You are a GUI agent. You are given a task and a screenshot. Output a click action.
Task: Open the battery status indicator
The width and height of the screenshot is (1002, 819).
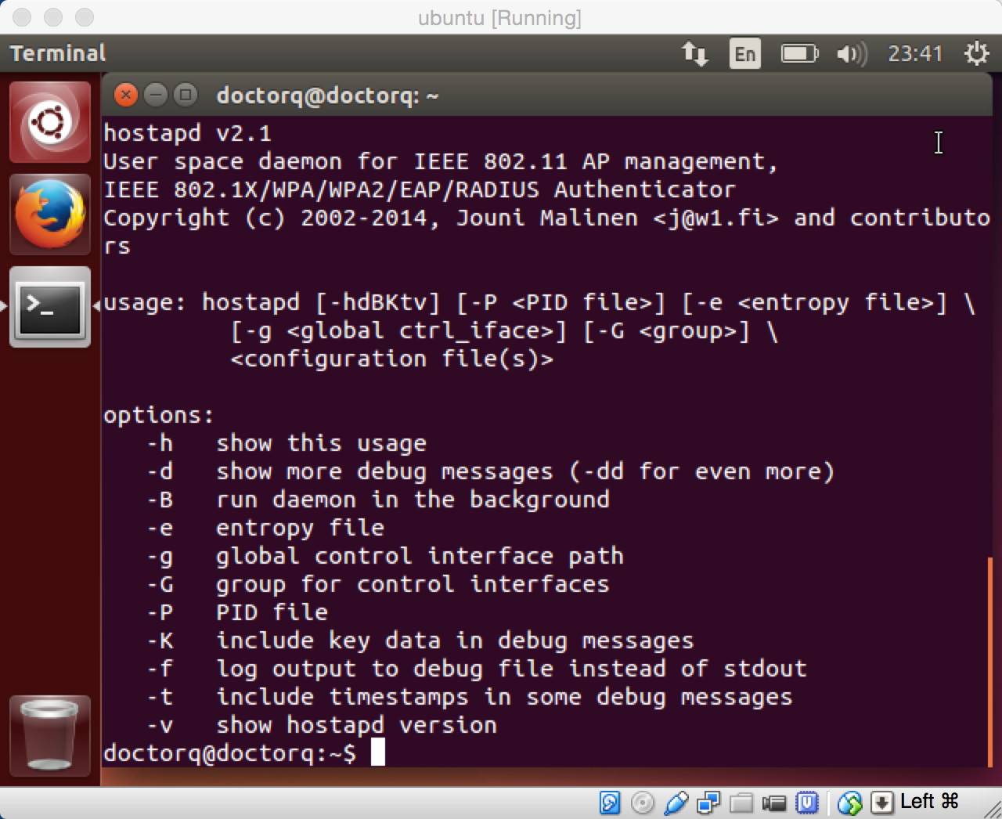pos(799,53)
